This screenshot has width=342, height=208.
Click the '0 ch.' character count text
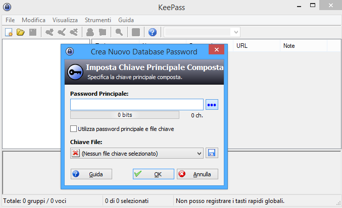tap(197, 115)
